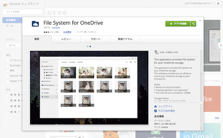Click the device compatibility icon
Image resolution: width=223 pixels, height=138 pixels.
click(156, 52)
